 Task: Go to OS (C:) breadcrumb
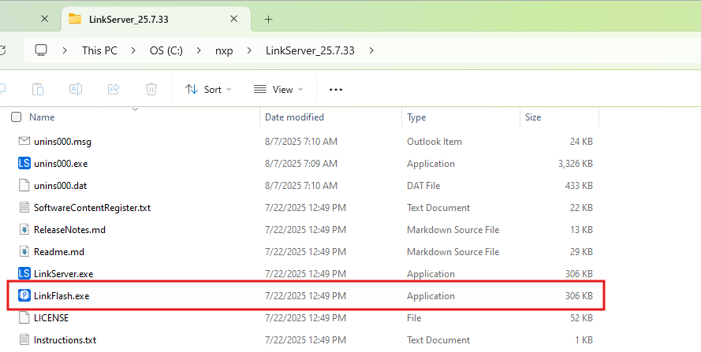coord(166,50)
